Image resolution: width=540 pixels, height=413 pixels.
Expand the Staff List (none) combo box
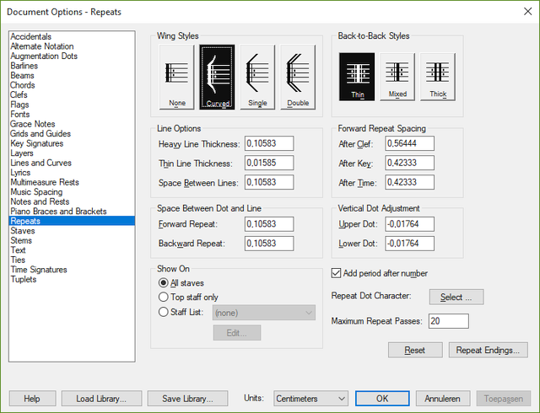[x=262, y=313]
